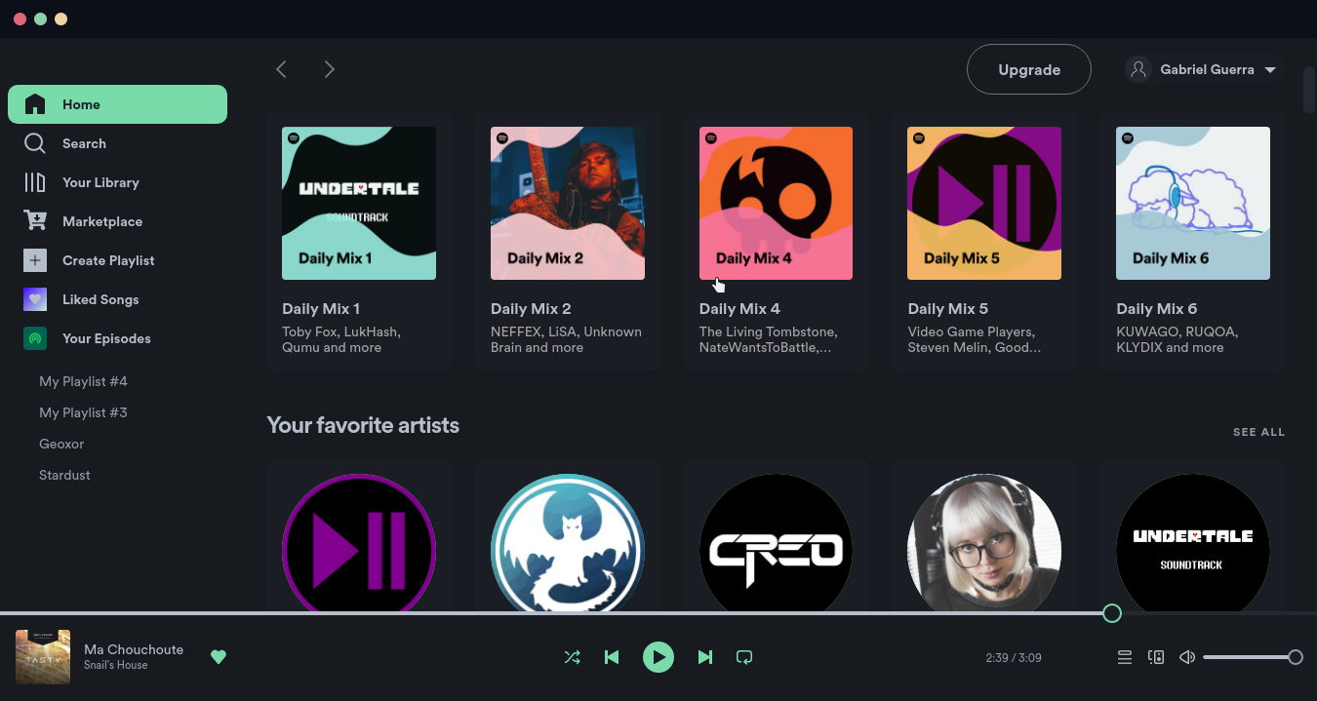This screenshot has width=1317, height=701.
Task: Open Your Episodes podcast icon
Action: click(35, 338)
